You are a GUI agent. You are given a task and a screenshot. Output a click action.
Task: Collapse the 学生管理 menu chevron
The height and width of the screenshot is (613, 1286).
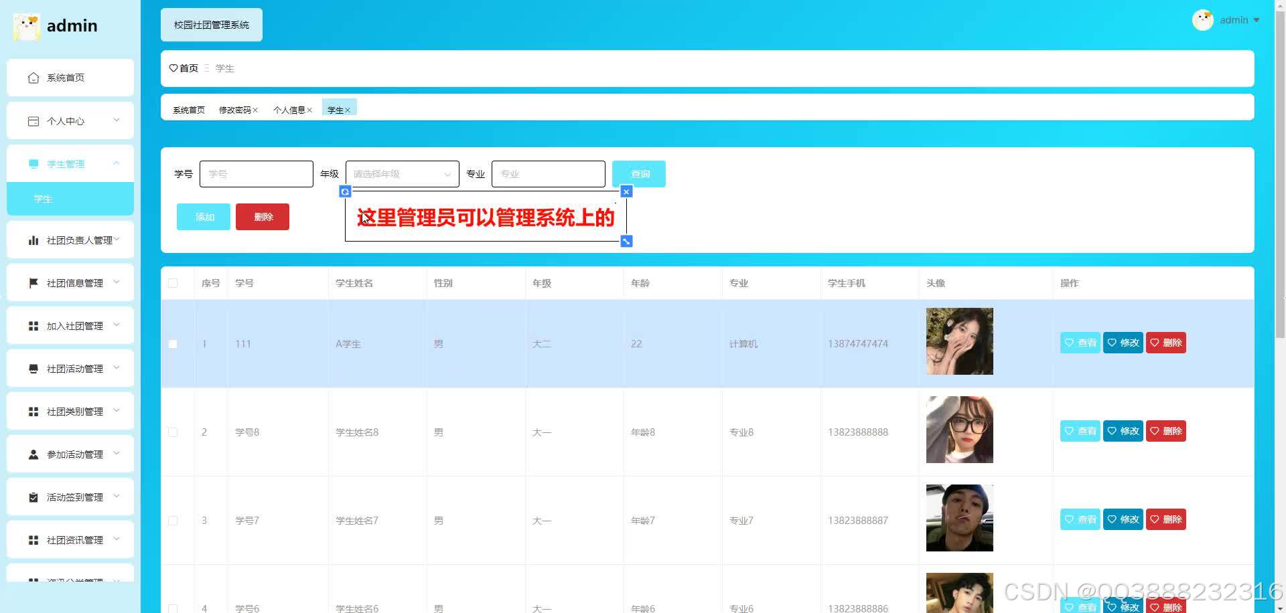[117, 163]
